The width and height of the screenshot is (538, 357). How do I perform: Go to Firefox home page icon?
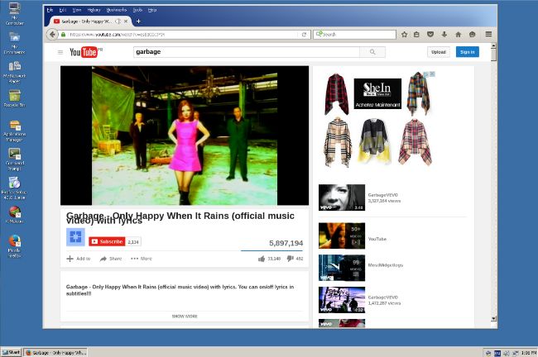458,35
